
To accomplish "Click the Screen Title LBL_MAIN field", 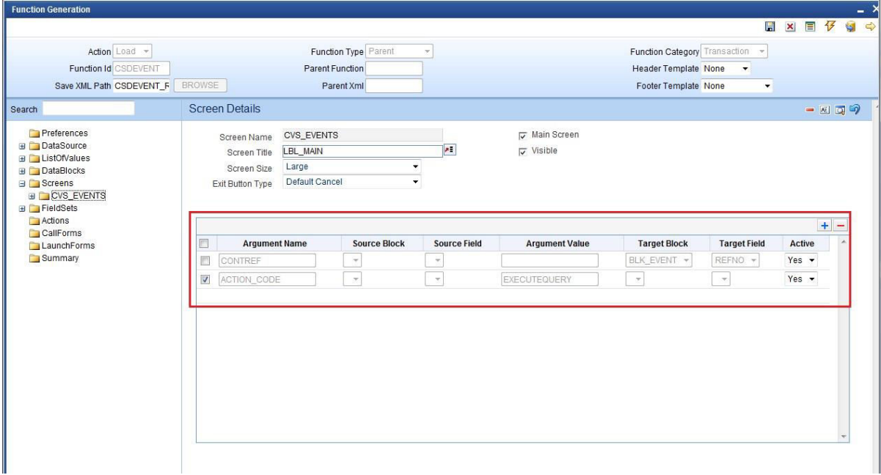I will click(x=362, y=150).
